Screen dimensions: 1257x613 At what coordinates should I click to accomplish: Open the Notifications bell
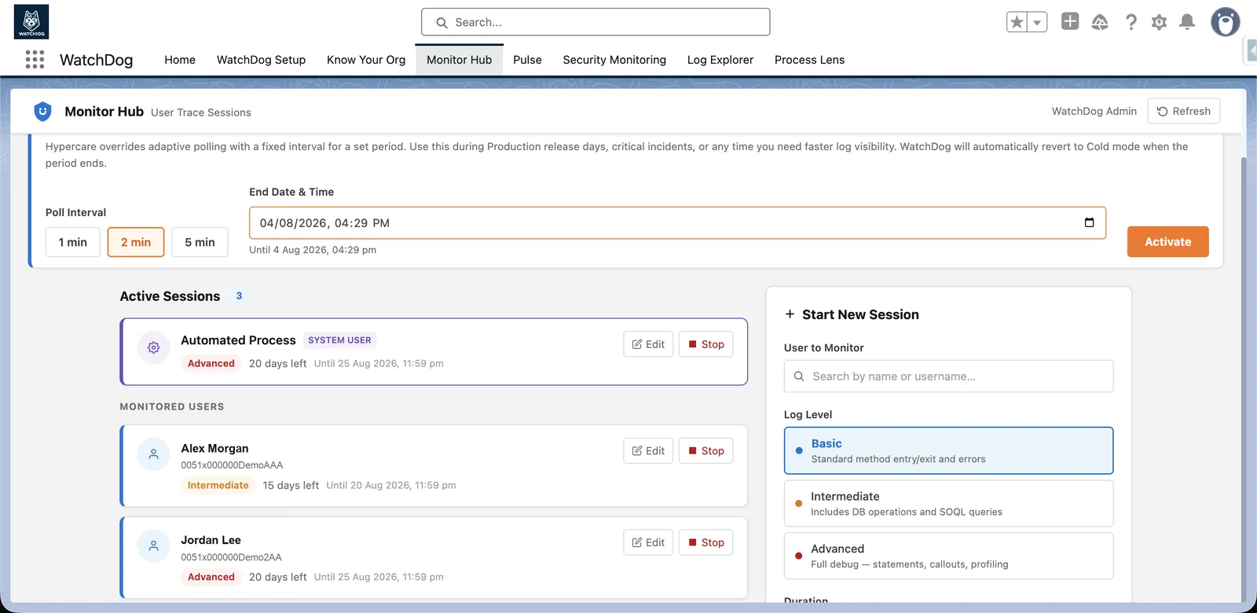tap(1187, 22)
